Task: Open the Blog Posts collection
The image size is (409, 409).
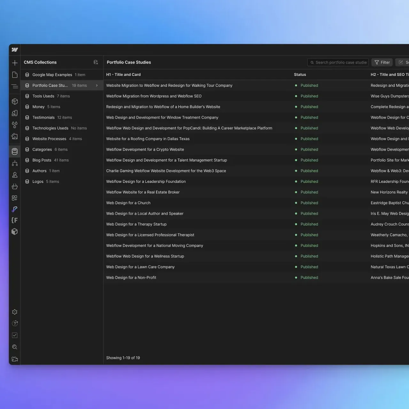Action: (x=62, y=160)
